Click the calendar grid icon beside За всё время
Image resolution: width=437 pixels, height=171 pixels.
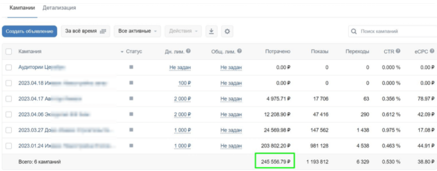[x=103, y=32]
